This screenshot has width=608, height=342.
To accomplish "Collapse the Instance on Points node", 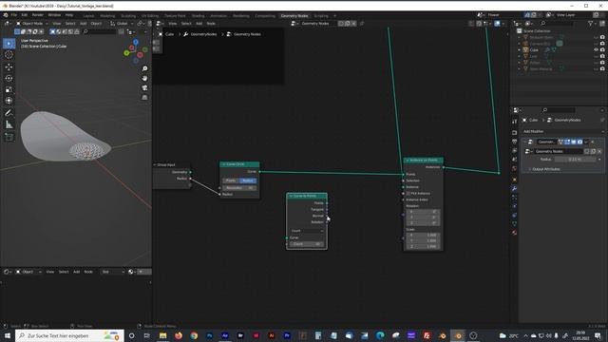I will tap(408, 161).
